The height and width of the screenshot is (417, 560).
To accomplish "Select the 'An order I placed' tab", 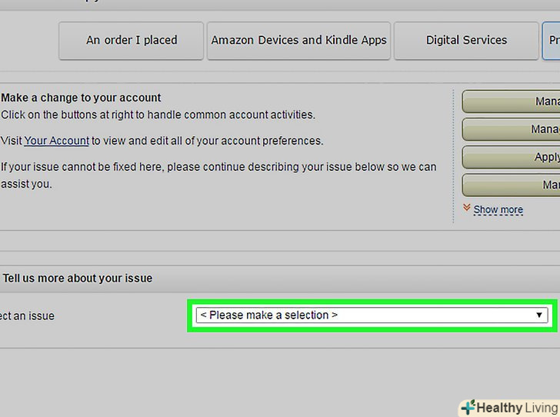I will (132, 40).
